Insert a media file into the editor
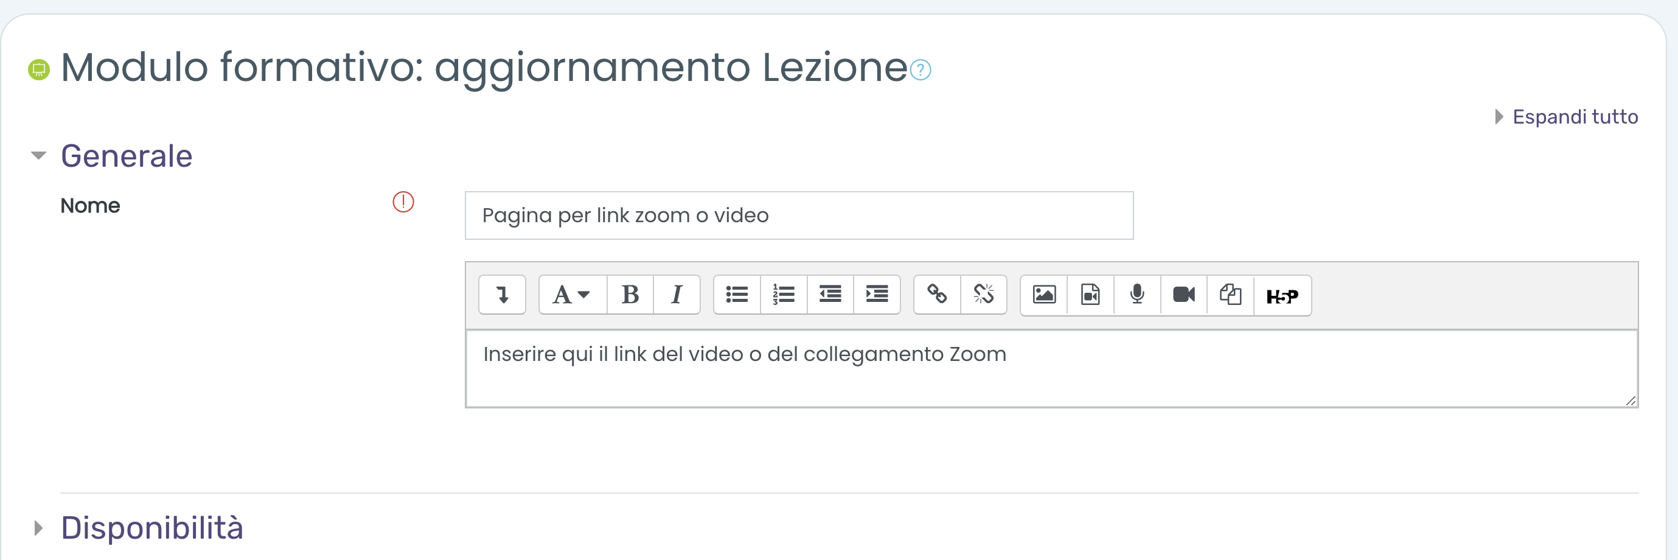Viewport: 1678px width, 560px height. pos(1090,295)
